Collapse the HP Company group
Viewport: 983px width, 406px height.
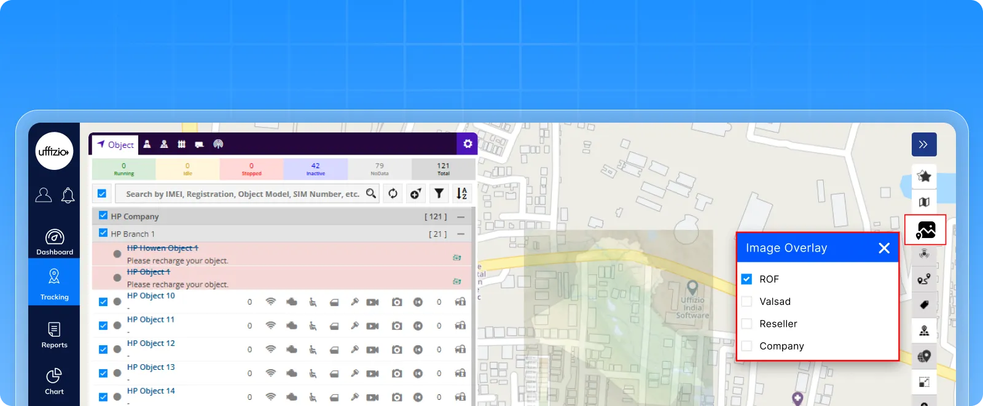pyautogui.click(x=461, y=216)
